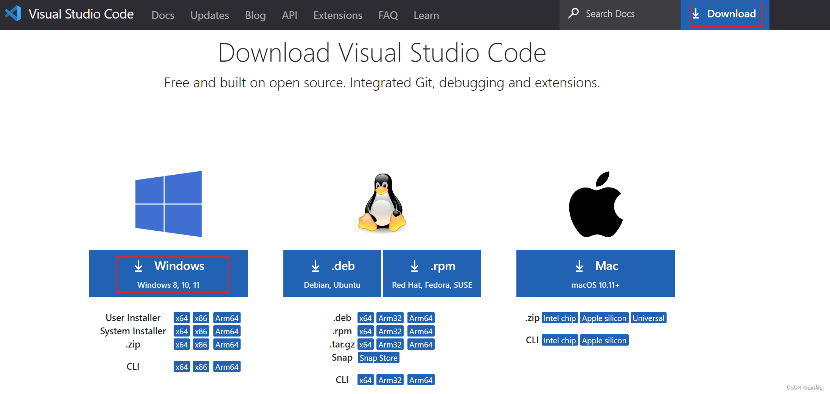830x394 pixels.
Task: Choose Windows CLI x64 download
Action: click(x=182, y=367)
